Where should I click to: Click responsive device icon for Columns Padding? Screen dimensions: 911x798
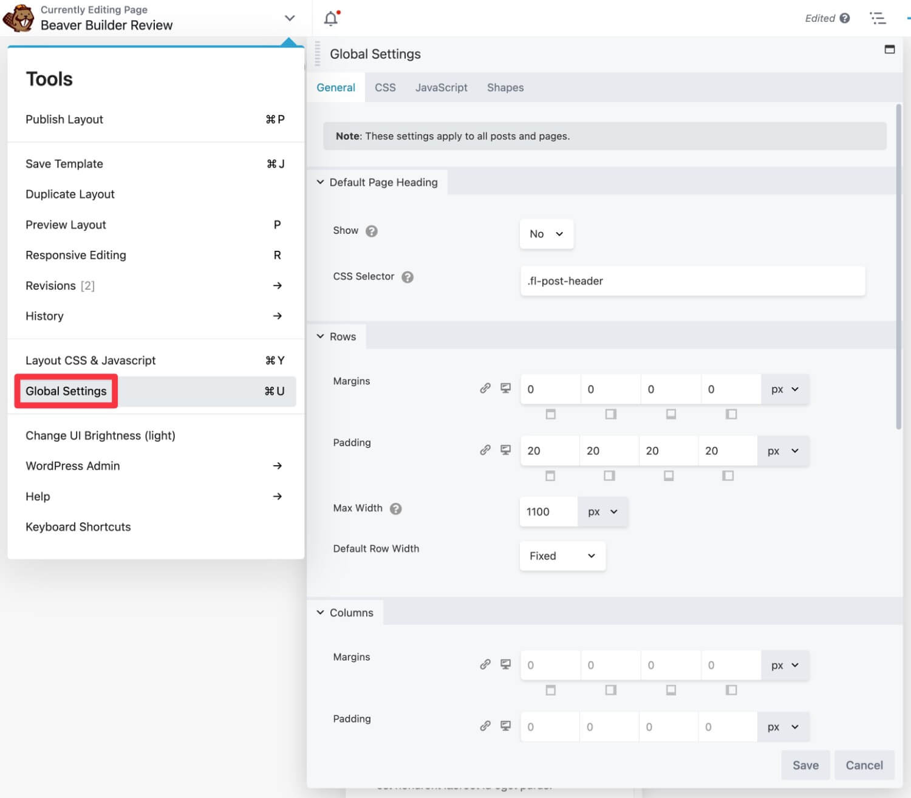pos(505,726)
